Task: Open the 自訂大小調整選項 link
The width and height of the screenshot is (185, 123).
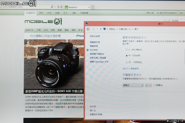Action: pos(131,69)
